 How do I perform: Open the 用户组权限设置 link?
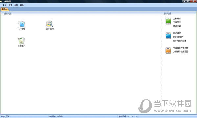(x=180, y=41)
